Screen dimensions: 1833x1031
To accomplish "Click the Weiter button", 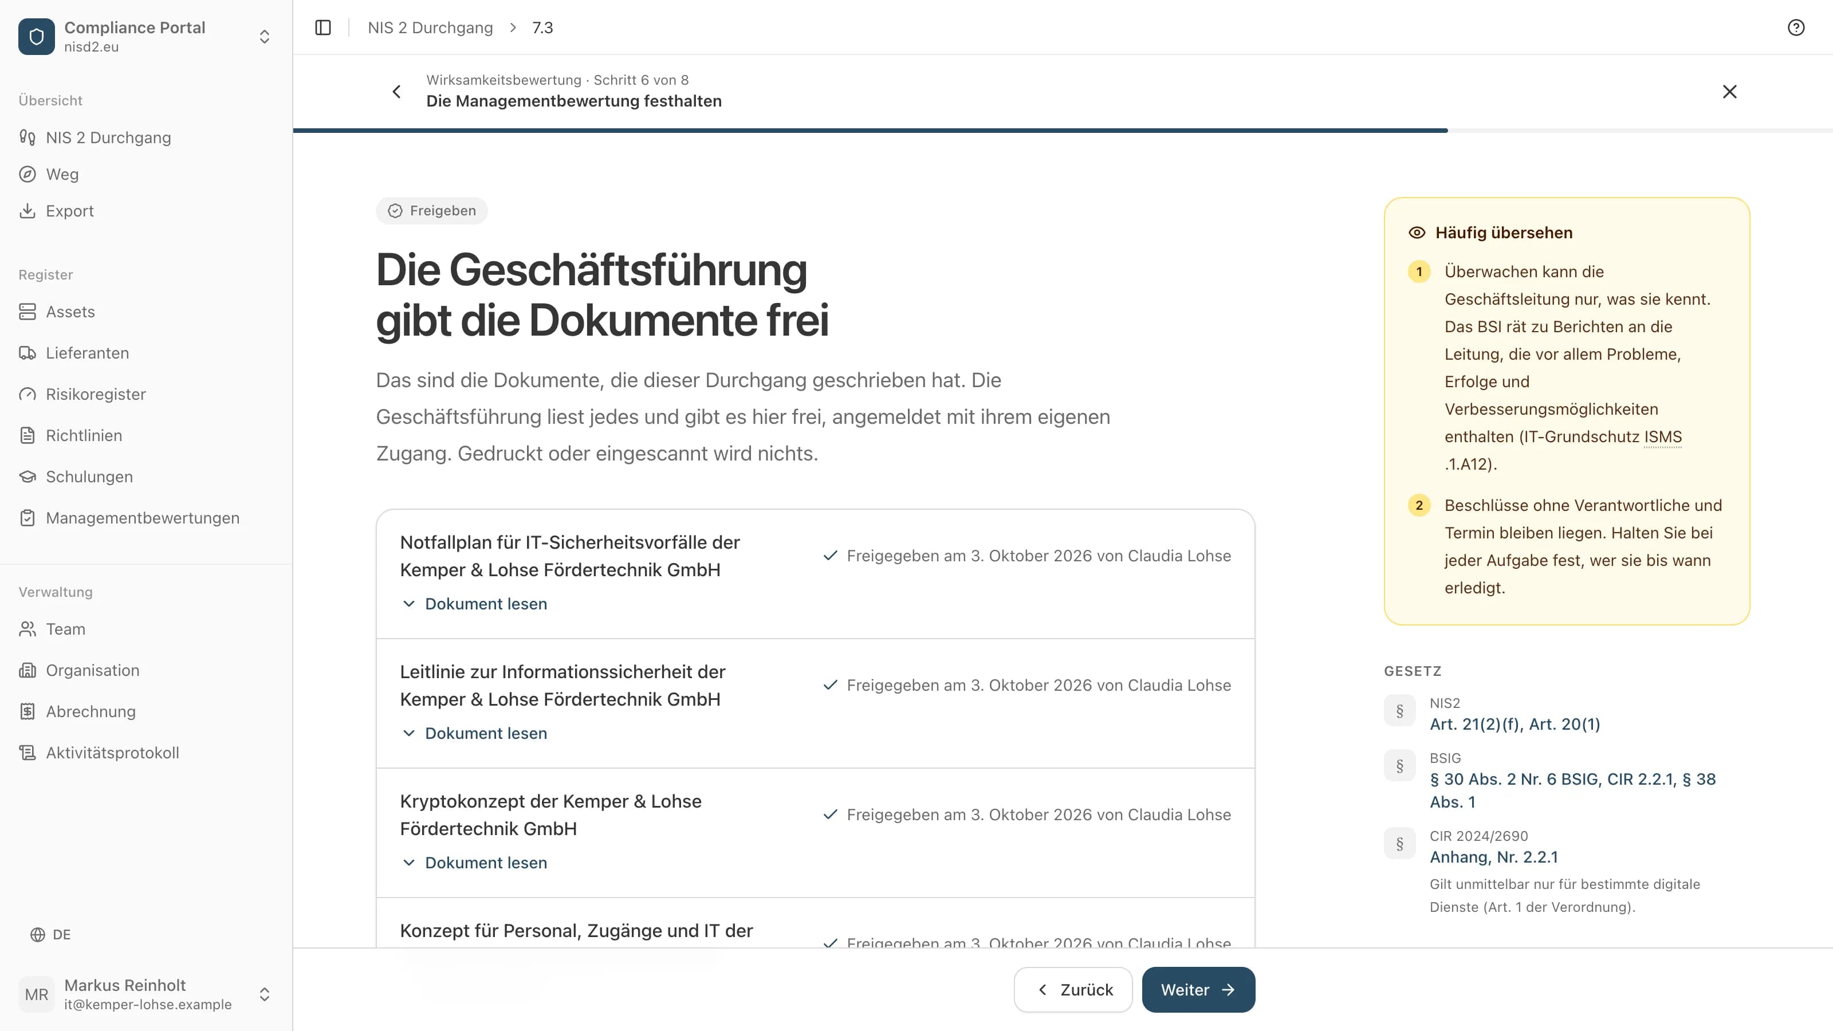I will point(1198,990).
